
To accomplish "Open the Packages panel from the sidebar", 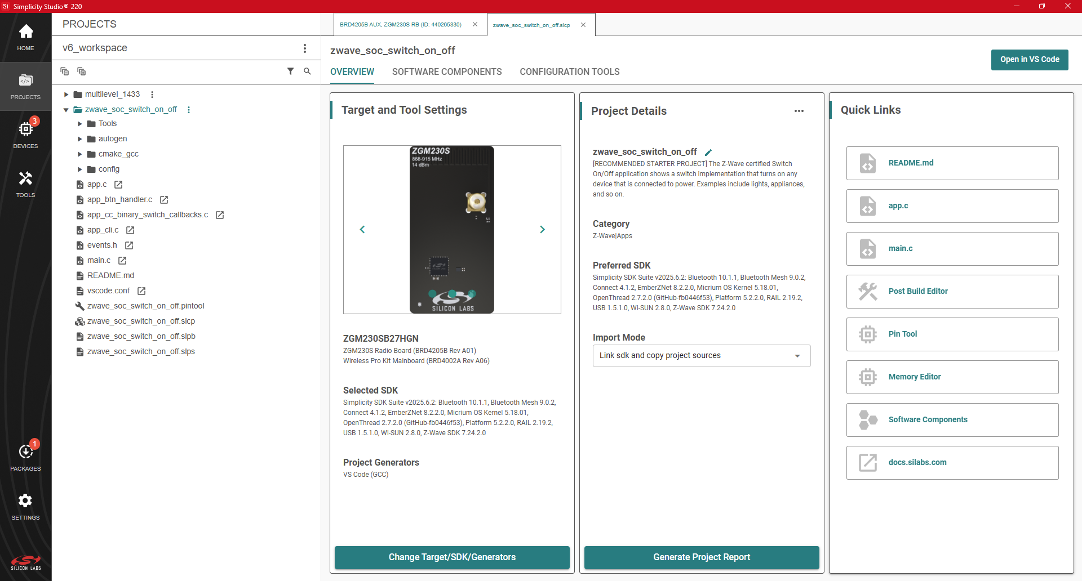I will click(x=25, y=456).
